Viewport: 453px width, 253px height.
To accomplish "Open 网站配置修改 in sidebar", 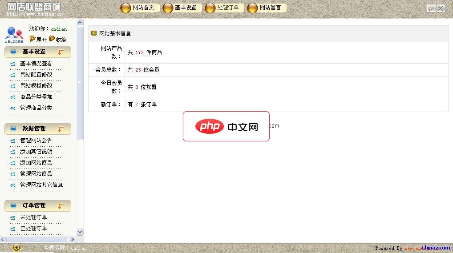I will tap(36, 75).
